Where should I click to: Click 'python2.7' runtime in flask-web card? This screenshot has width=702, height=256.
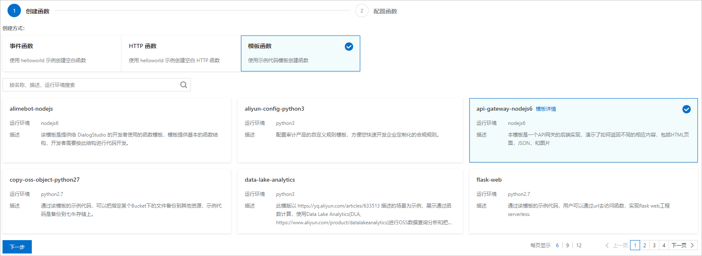(x=519, y=194)
